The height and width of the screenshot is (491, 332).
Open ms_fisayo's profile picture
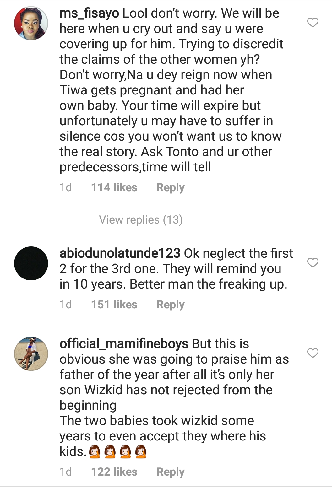pos(31,24)
